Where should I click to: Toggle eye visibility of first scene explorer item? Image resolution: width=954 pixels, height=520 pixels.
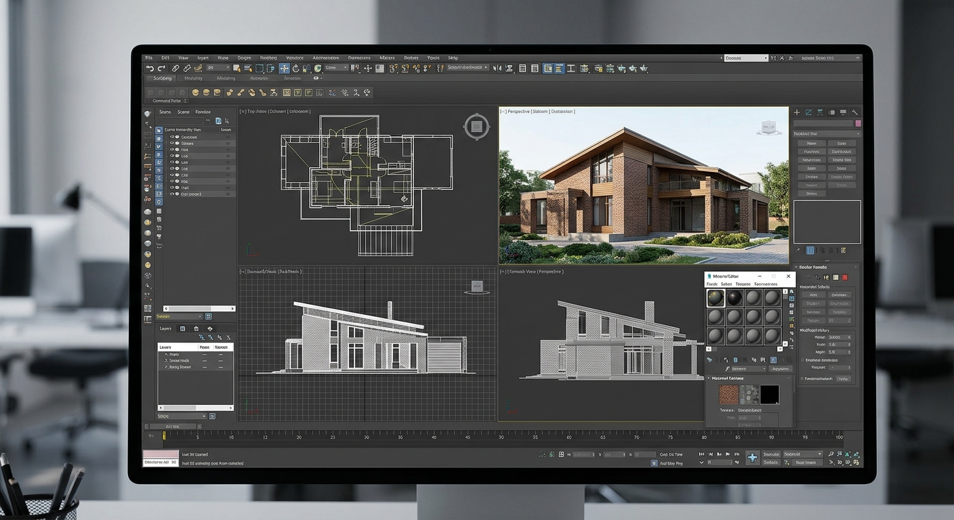coord(172,137)
